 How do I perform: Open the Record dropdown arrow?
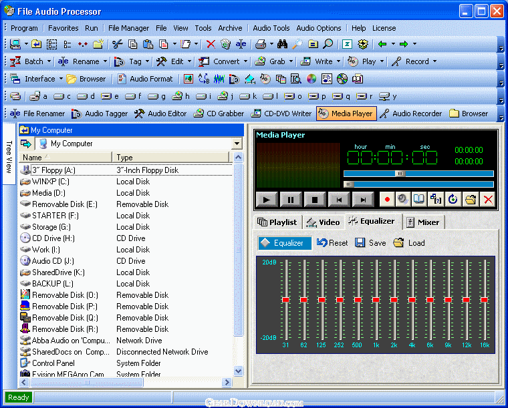434,61
